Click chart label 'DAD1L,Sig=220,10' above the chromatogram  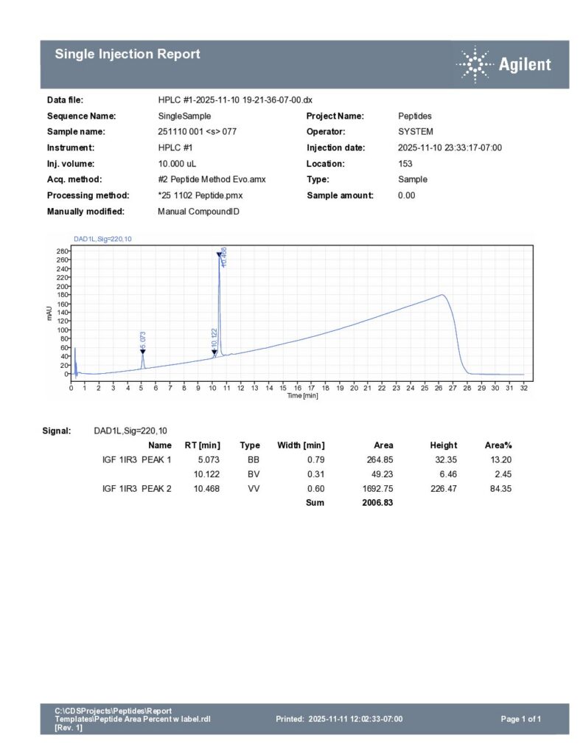(x=102, y=239)
